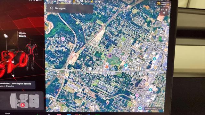Select the Target shopping pin
The image size is (205, 115).
pos(154,59)
